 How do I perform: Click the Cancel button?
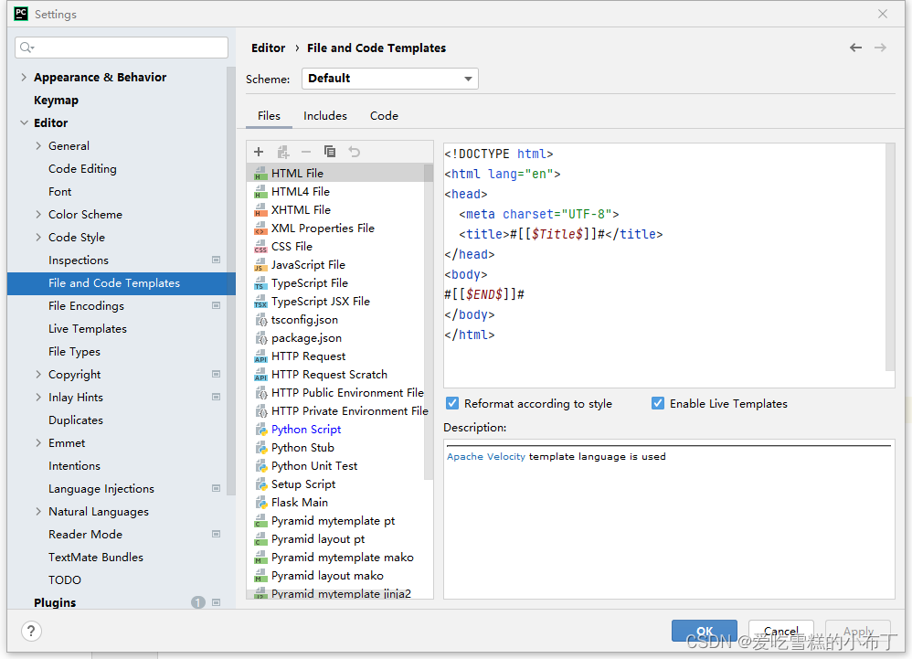pos(781,631)
